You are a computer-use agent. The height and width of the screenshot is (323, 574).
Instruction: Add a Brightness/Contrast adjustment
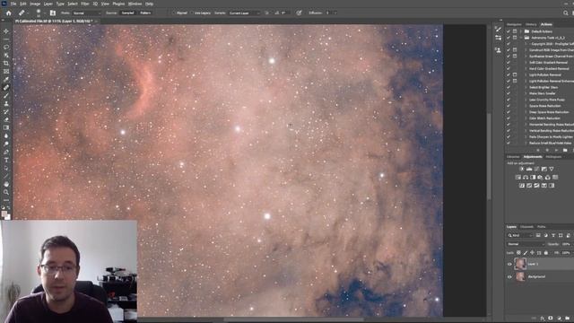(x=522, y=169)
